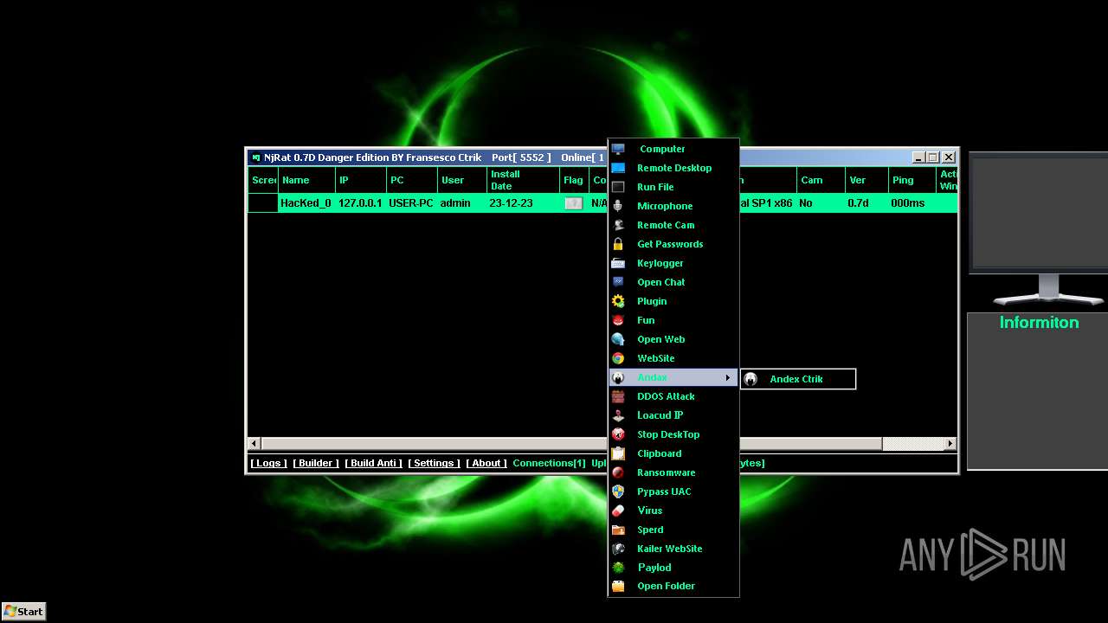Click the globe icon for Open Web

(618, 339)
